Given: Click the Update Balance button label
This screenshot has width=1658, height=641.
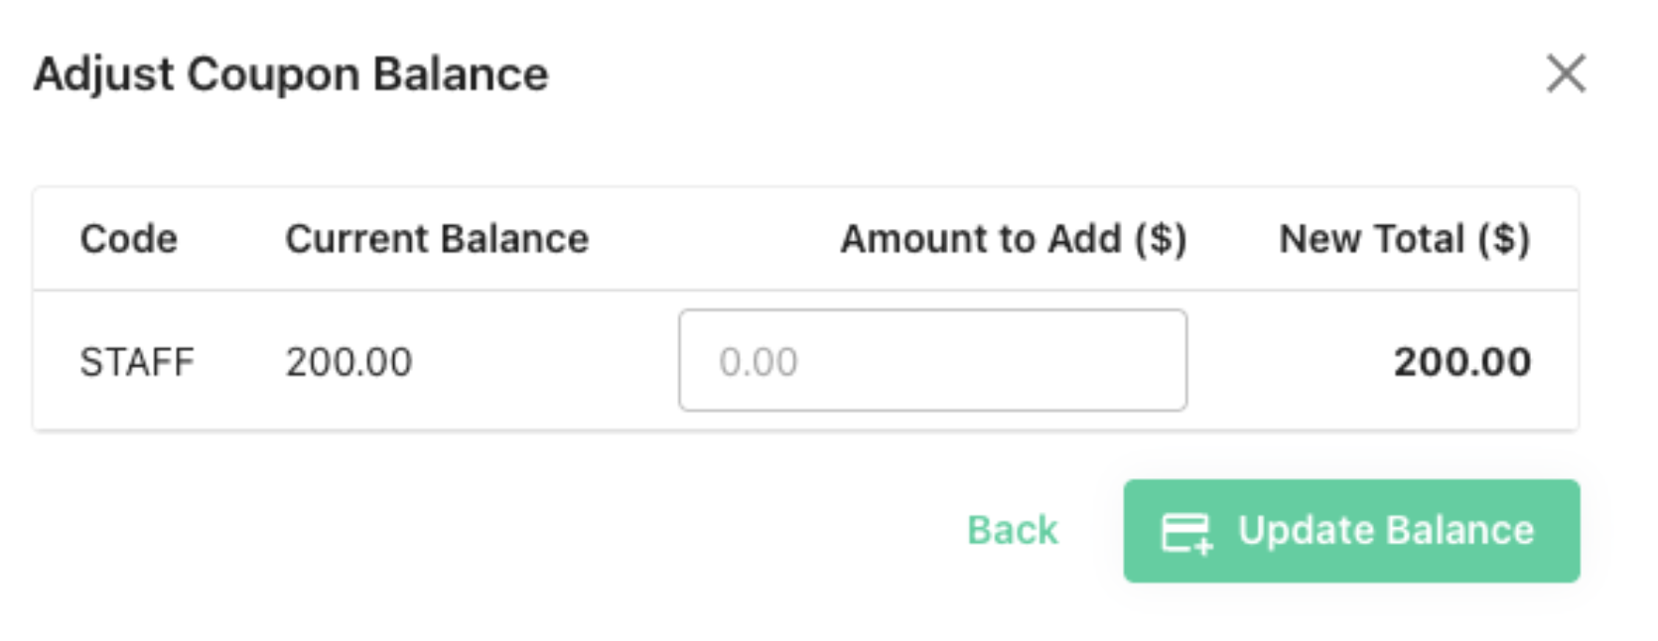Looking at the screenshot, I should [1386, 531].
